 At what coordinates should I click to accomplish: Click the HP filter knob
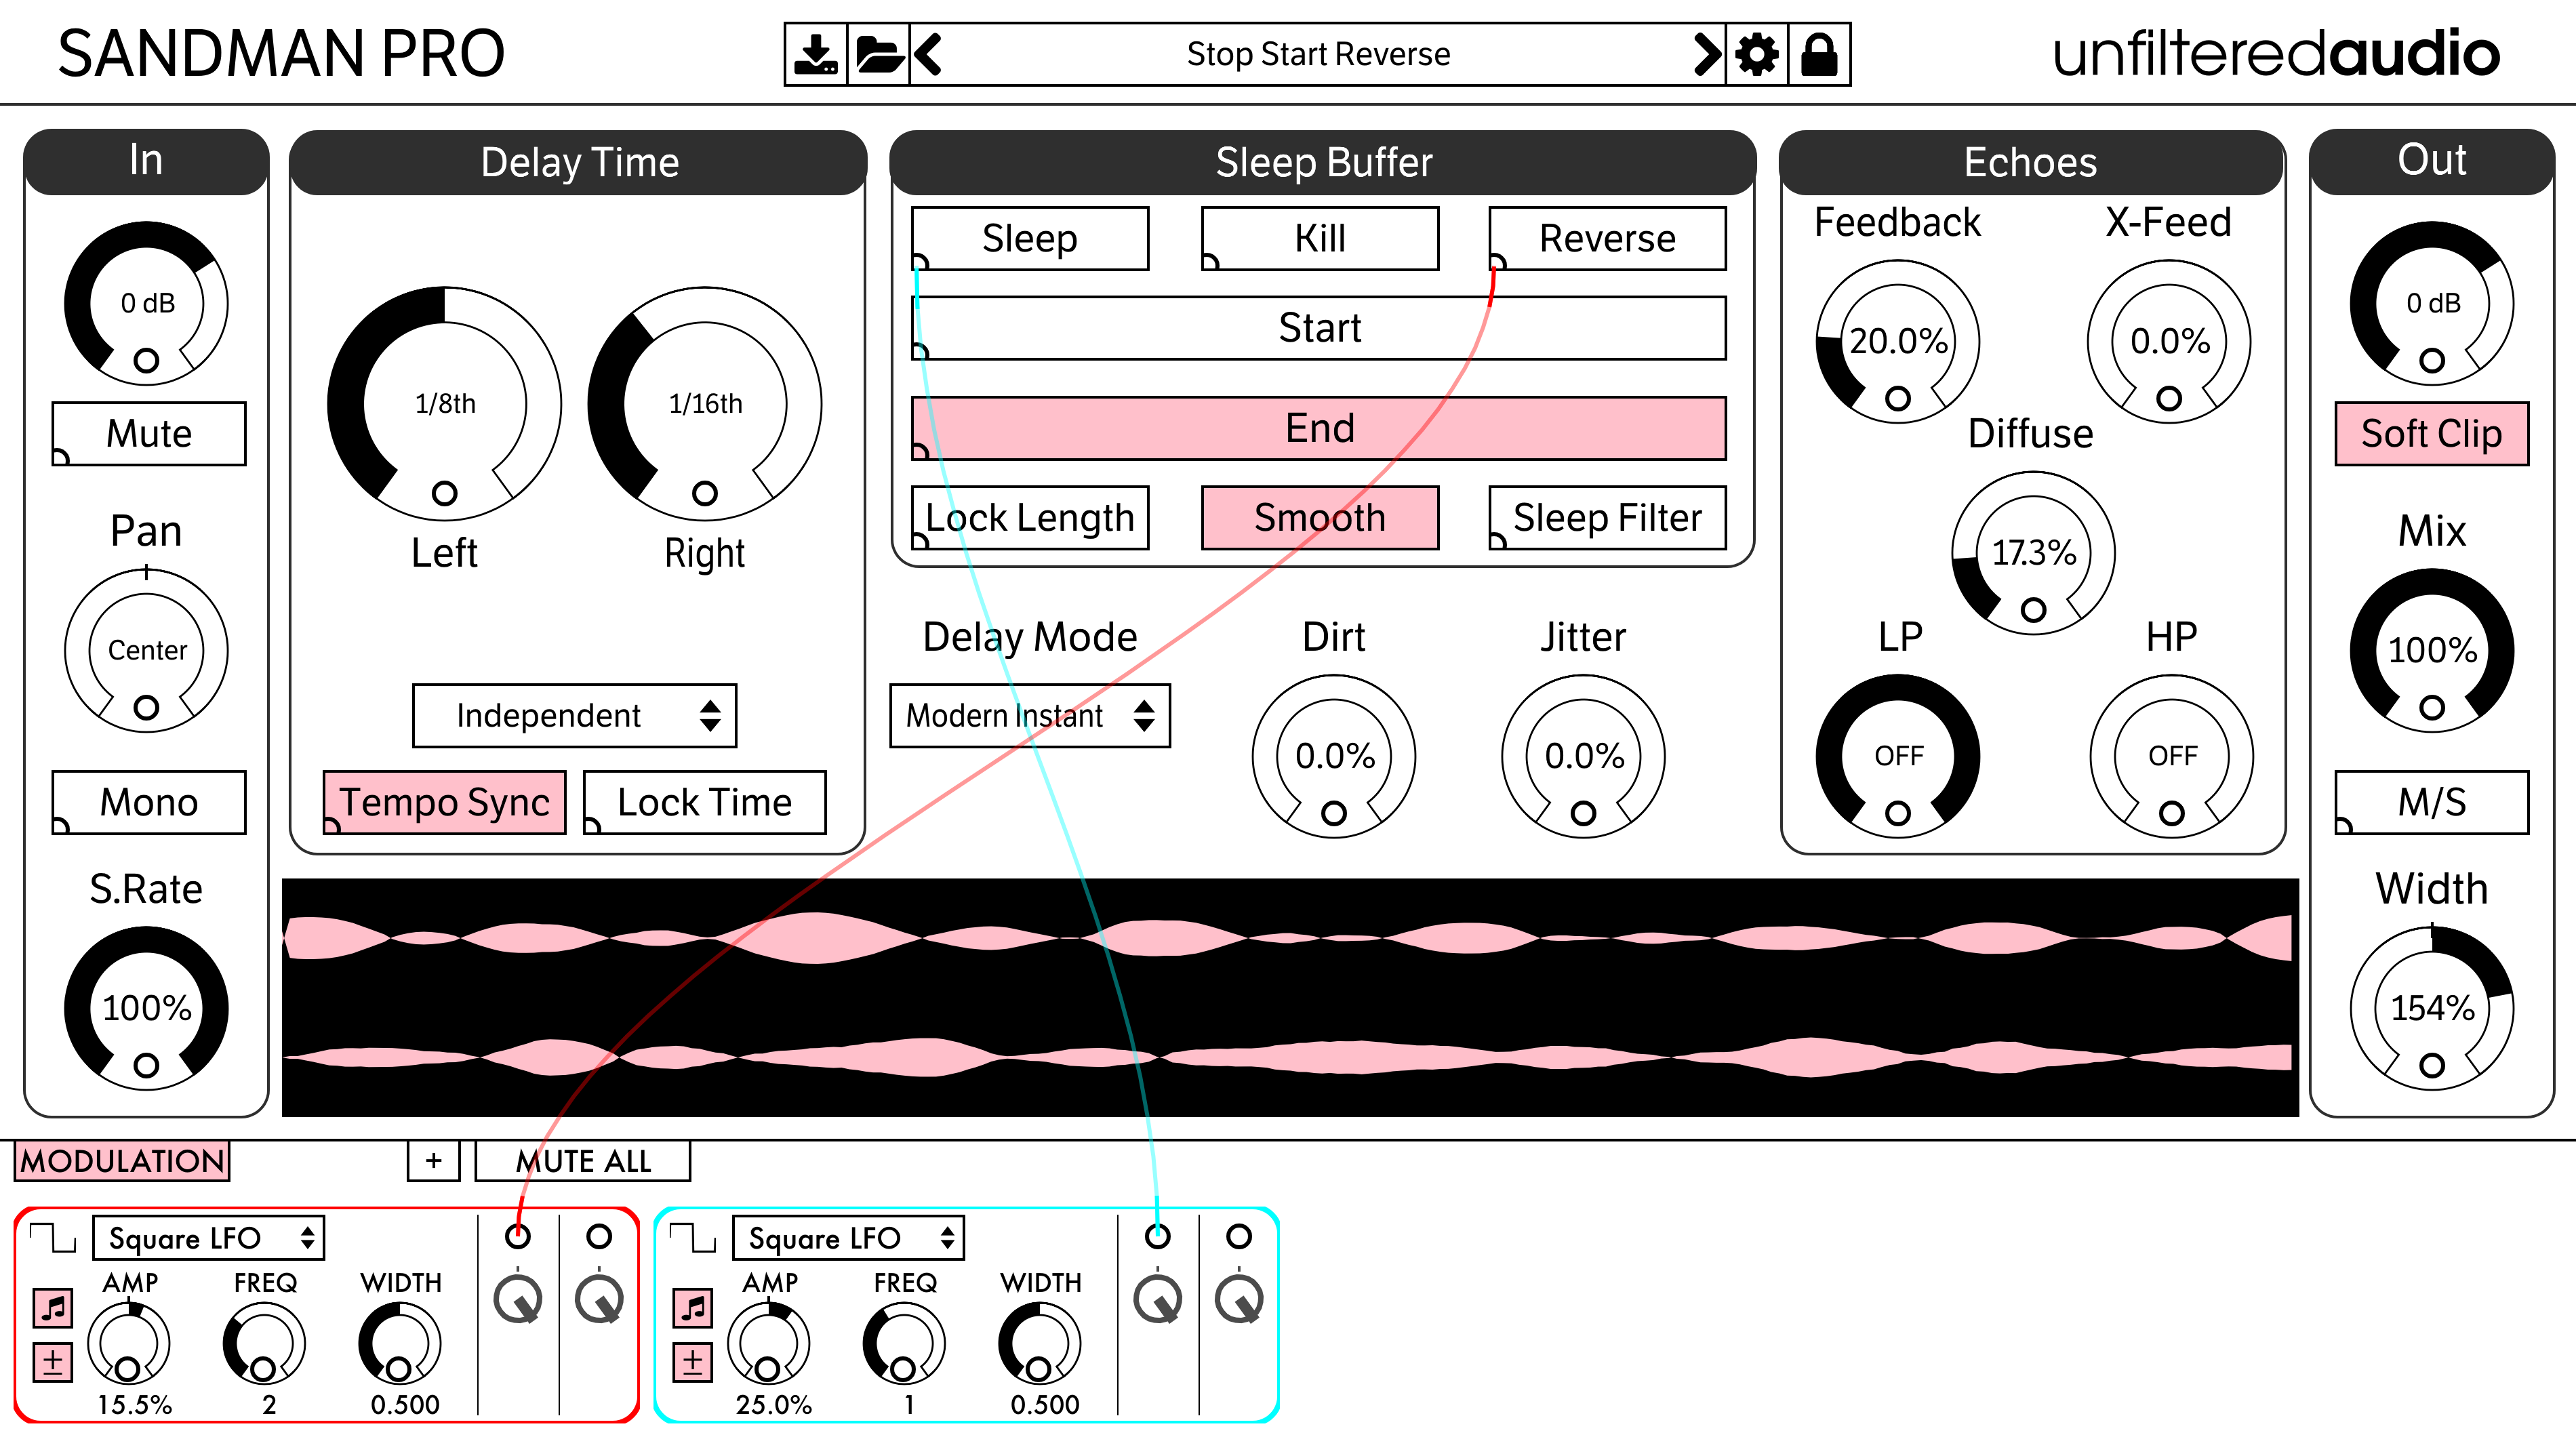click(x=2172, y=756)
